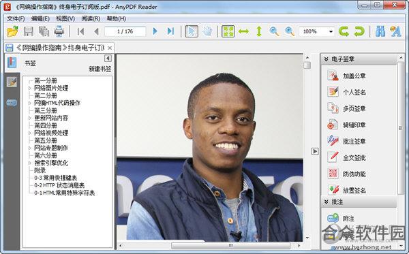Click 个人签名 signature tool
This screenshot has height=254, width=409.
[346, 92]
